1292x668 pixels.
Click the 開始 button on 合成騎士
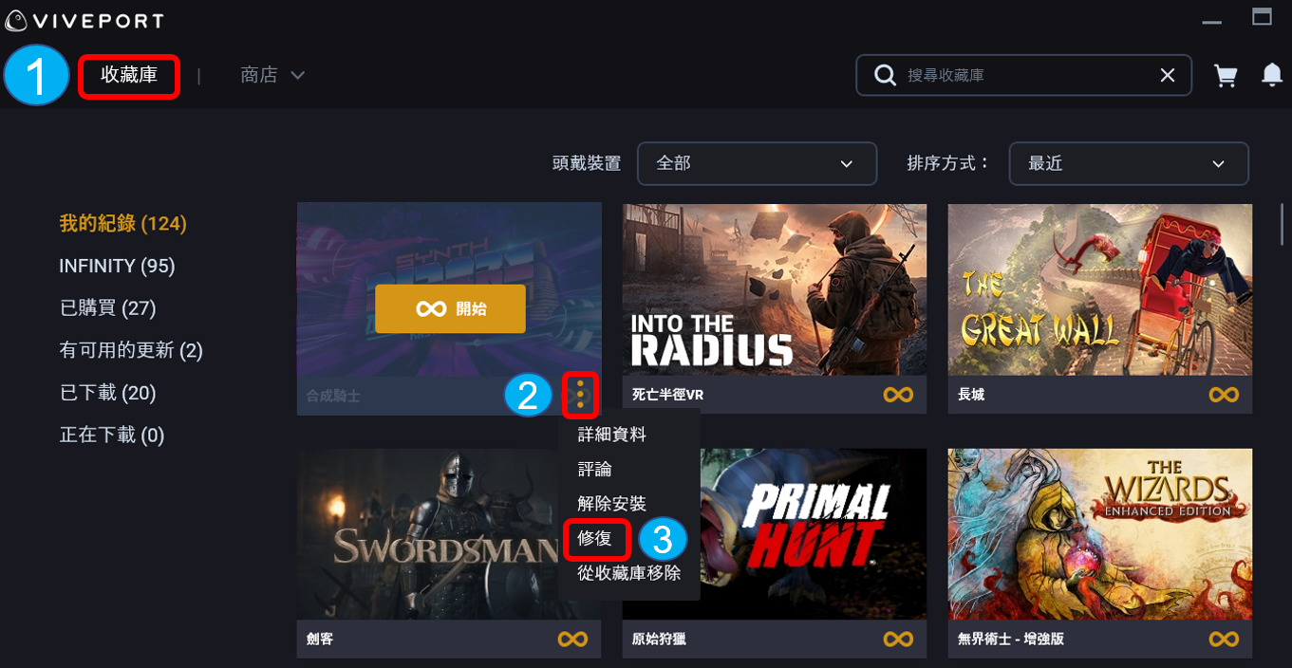click(450, 308)
